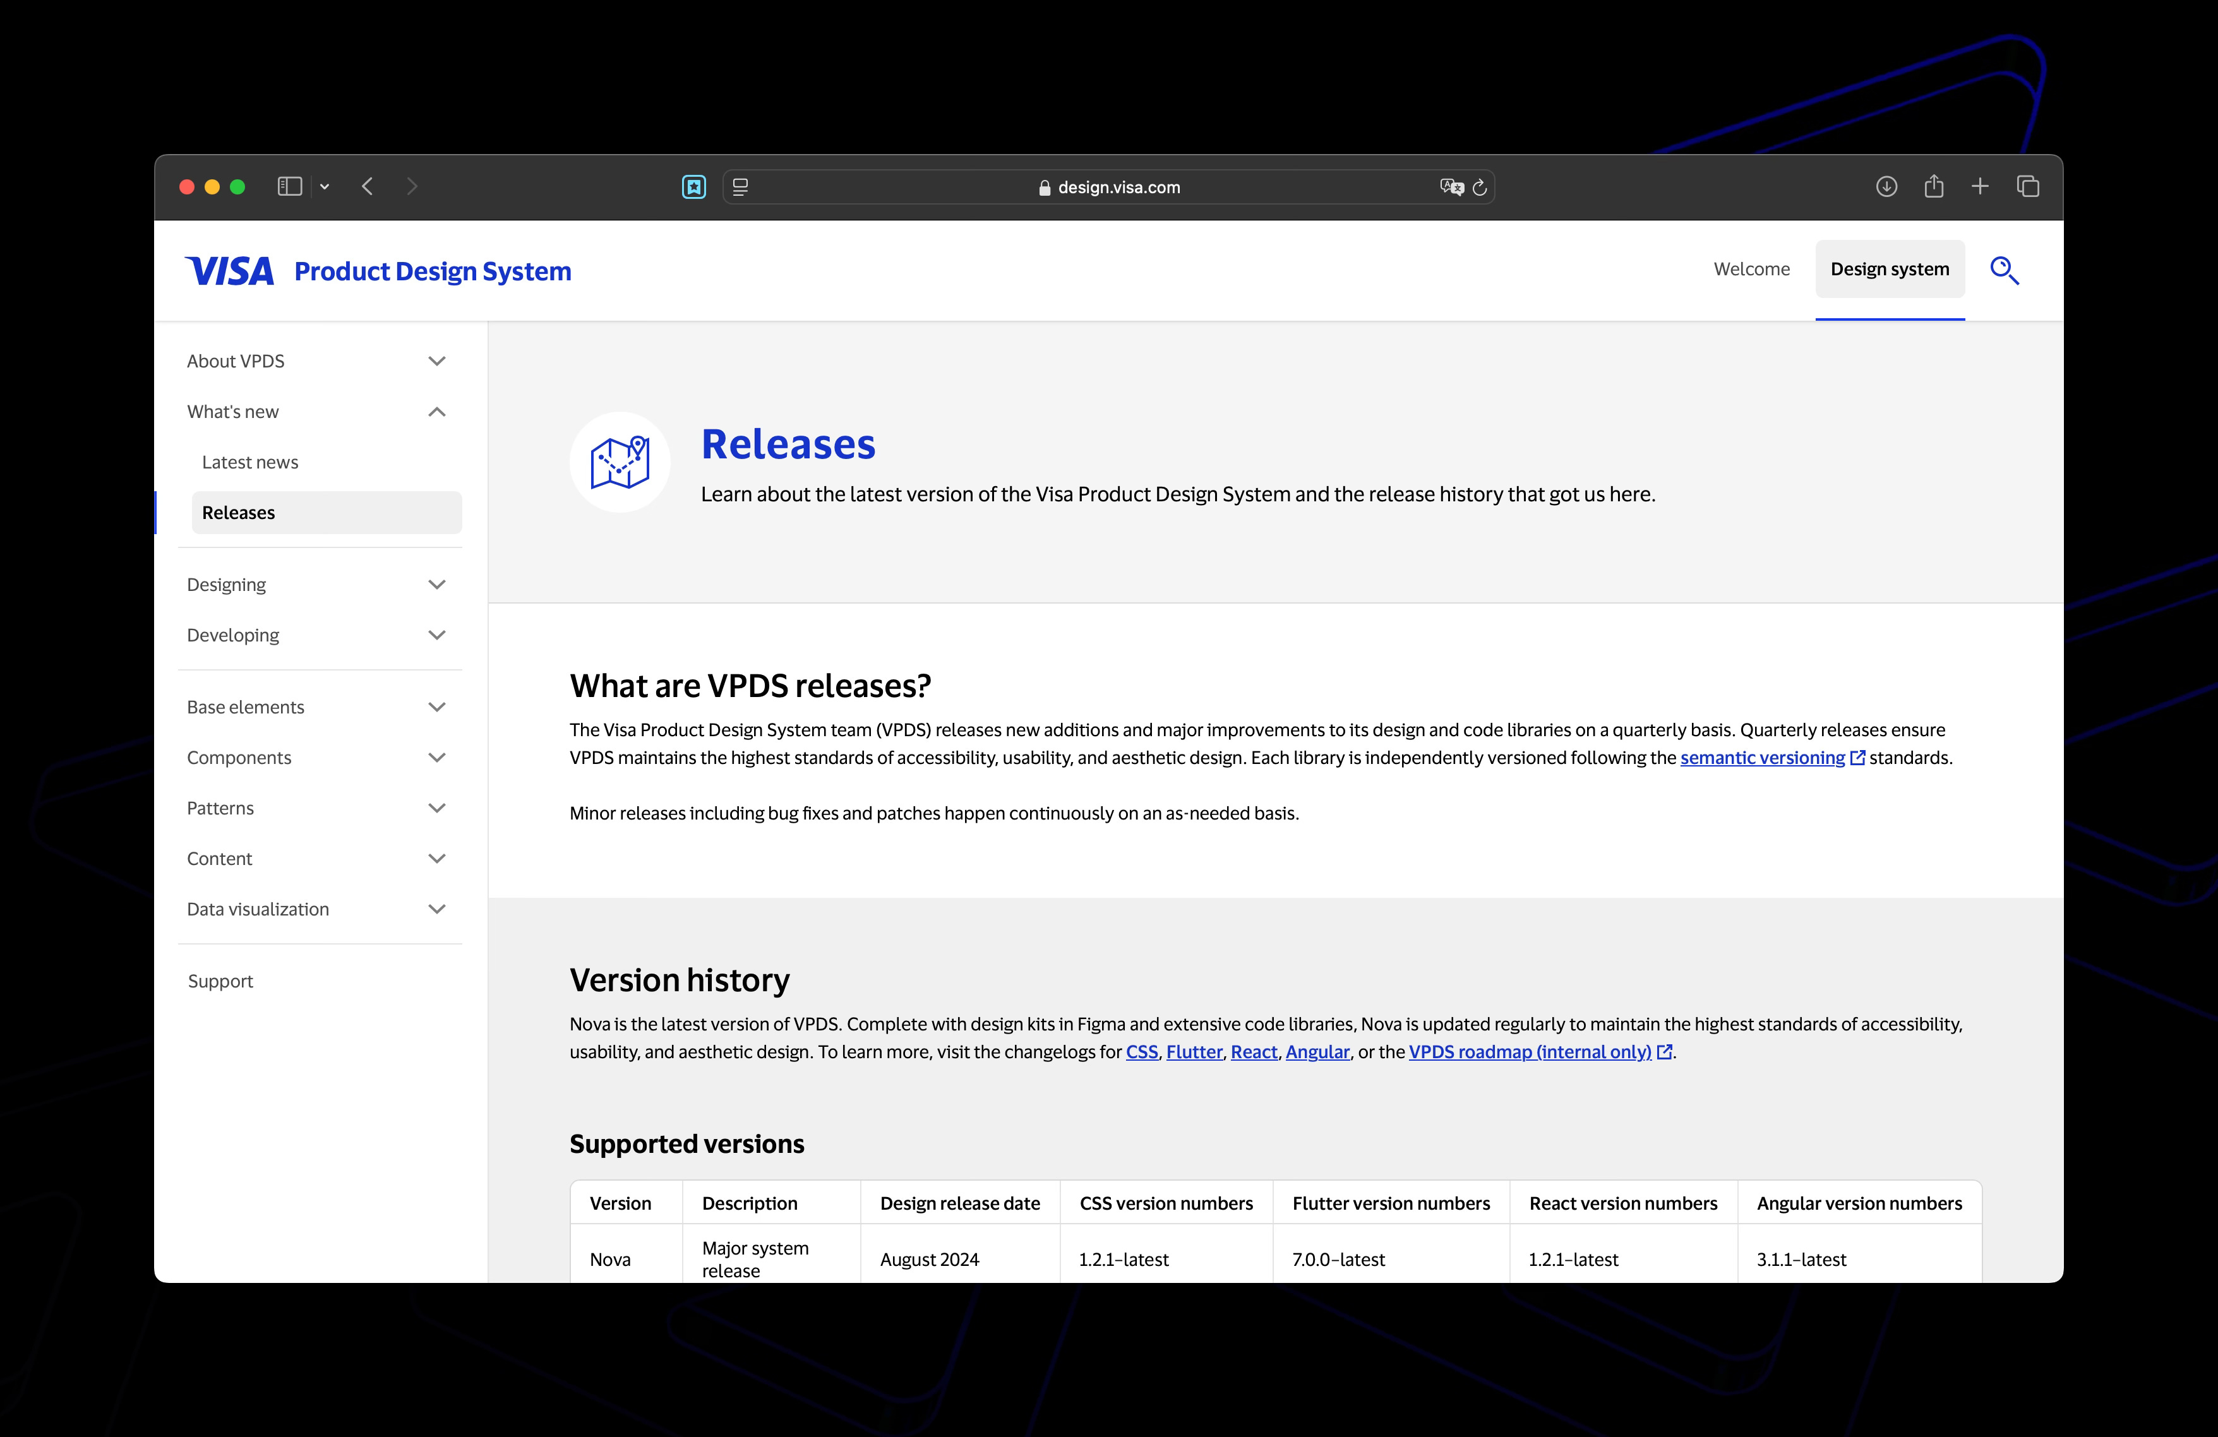Open the Safari sidebar toggle icon
The height and width of the screenshot is (1437, 2218).
290,186
